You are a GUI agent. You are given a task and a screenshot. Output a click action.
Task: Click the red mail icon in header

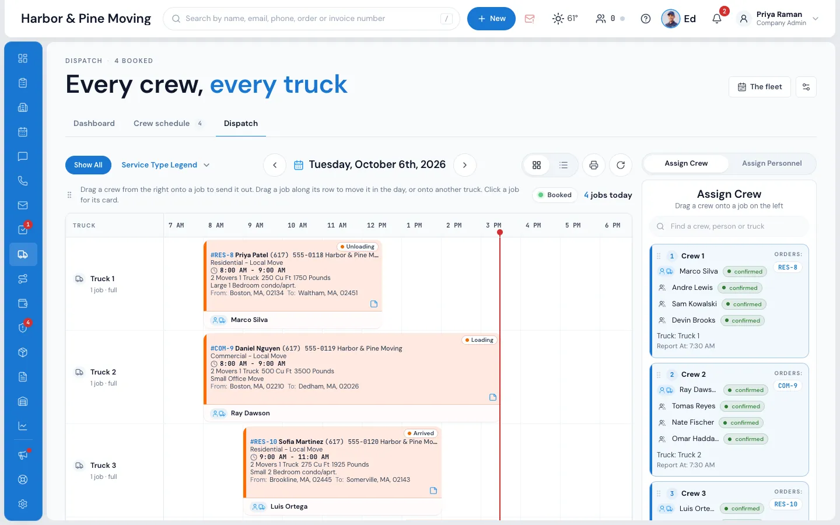click(x=530, y=19)
